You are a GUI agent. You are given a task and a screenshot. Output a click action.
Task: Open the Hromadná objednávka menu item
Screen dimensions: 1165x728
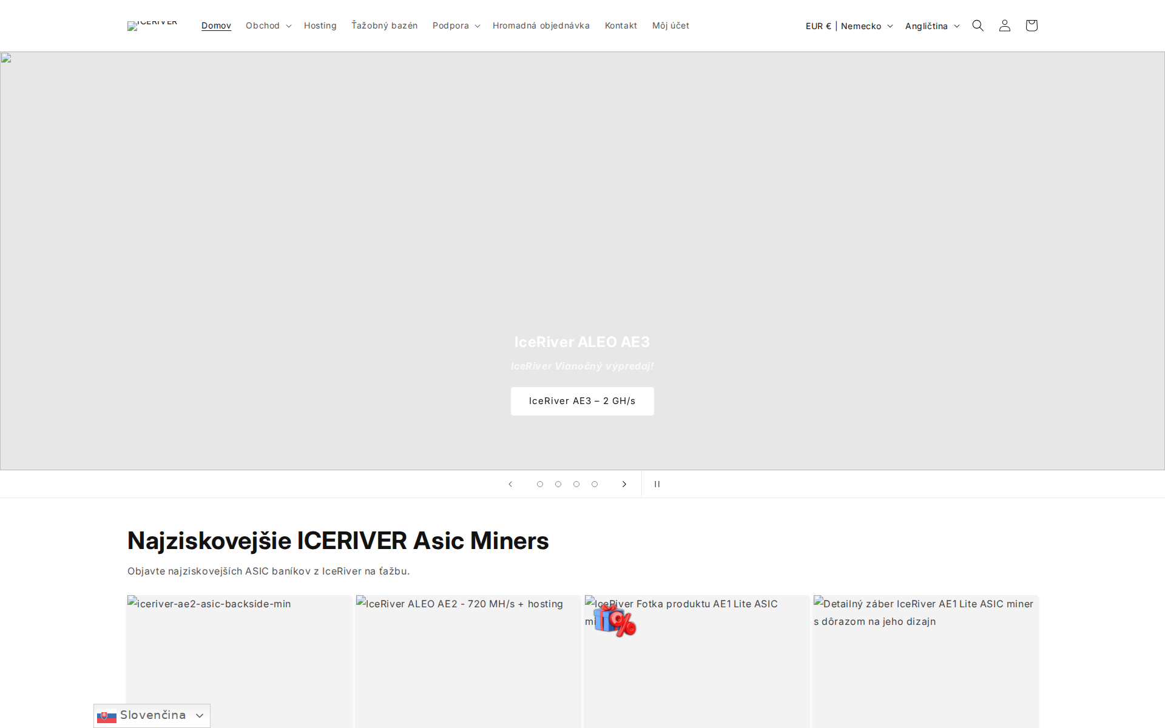[541, 25]
